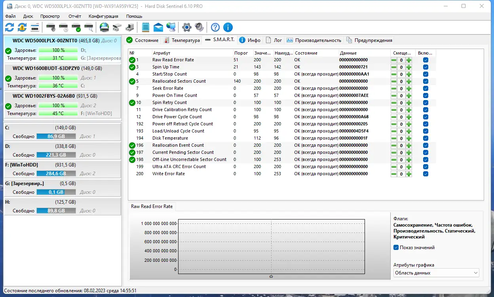Screen dimensions: 494x297
Task: Open the Область данных graph attribute dropdown
Action: (x=436, y=273)
